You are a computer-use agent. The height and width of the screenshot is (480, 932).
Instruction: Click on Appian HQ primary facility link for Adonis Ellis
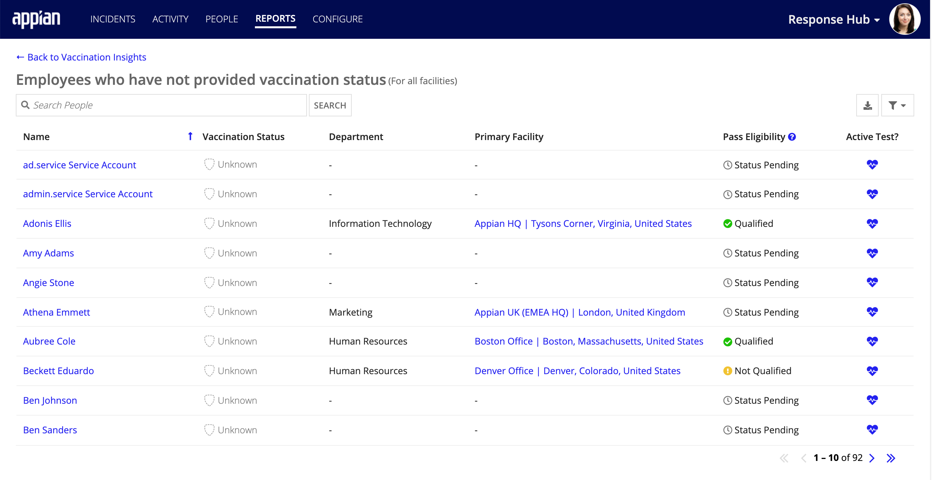coord(583,223)
